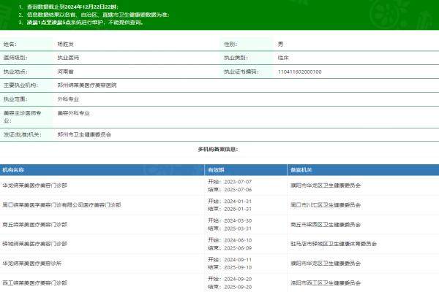This screenshot has height=292, width=439.
Task: Click the 执业范围 field label
Action: (x=15, y=99)
